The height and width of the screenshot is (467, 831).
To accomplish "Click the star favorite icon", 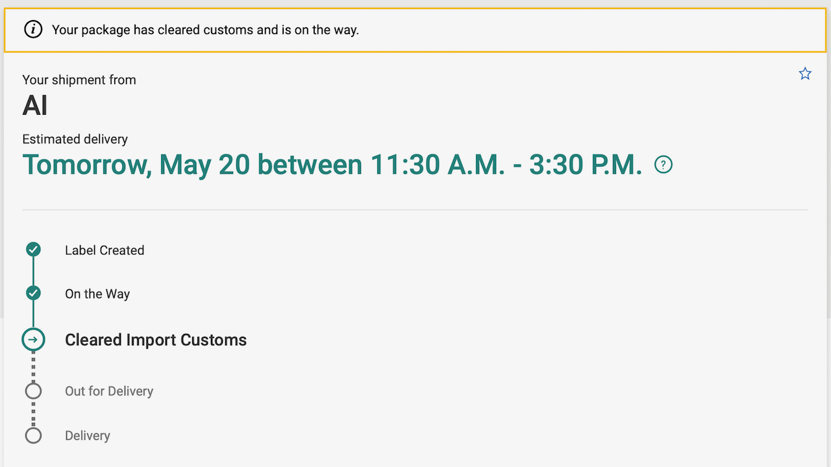I will click(x=805, y=74).
